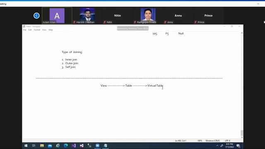Select Prince's participant tile
This screenshot has height=149, width=265.
tap(208, 16)
